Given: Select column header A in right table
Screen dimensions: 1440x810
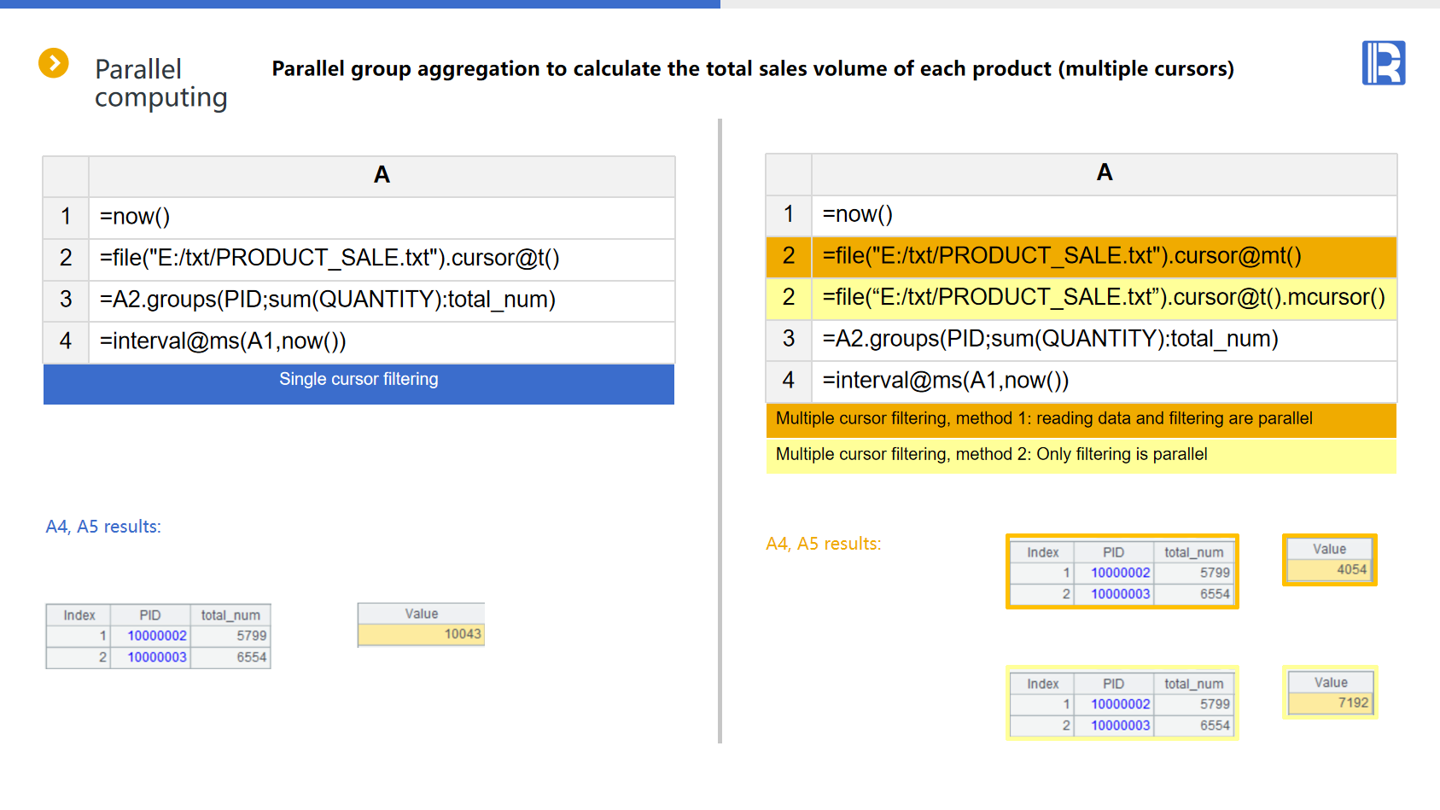Looking at the screenshot, I should click(x=1104, y=172).
